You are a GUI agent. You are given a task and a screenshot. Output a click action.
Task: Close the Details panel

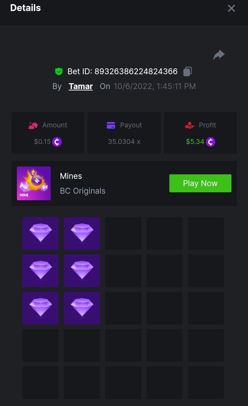click(x=231, y=8)
